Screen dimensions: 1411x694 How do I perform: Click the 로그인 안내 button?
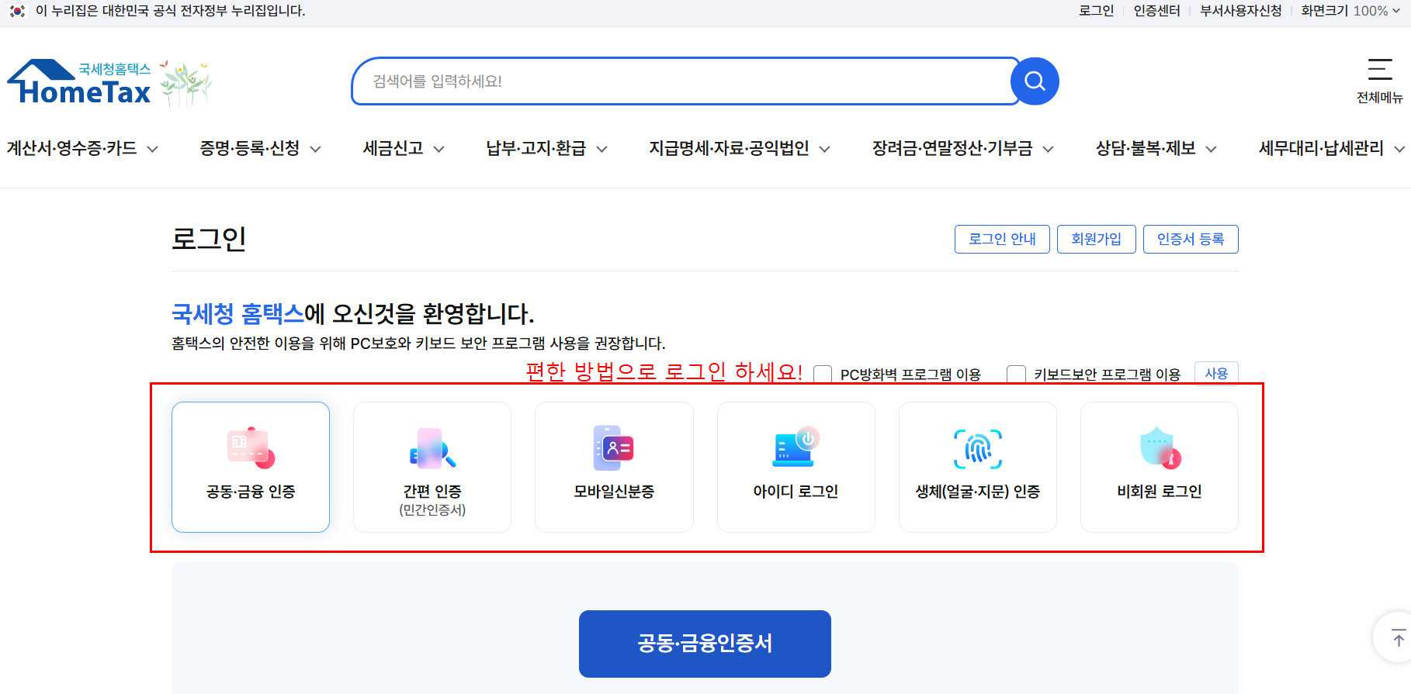(x=1002, y=239)
